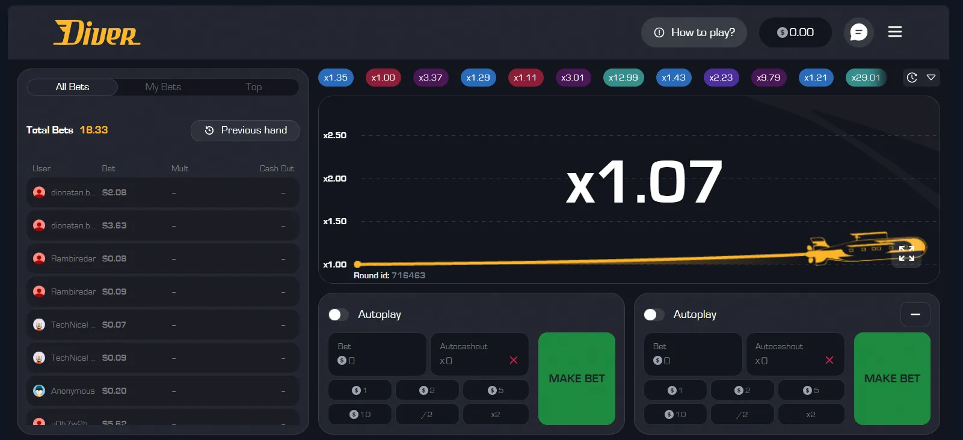This screenshot has height=440, width=963.
Task: Select $2 quick bet in left panel
Action: pyautogui.click(x=427, y=390)
